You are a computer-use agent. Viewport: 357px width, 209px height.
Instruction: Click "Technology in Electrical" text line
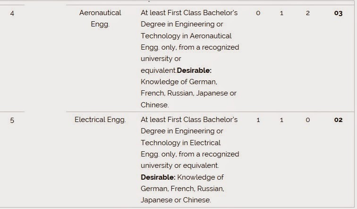180,143
